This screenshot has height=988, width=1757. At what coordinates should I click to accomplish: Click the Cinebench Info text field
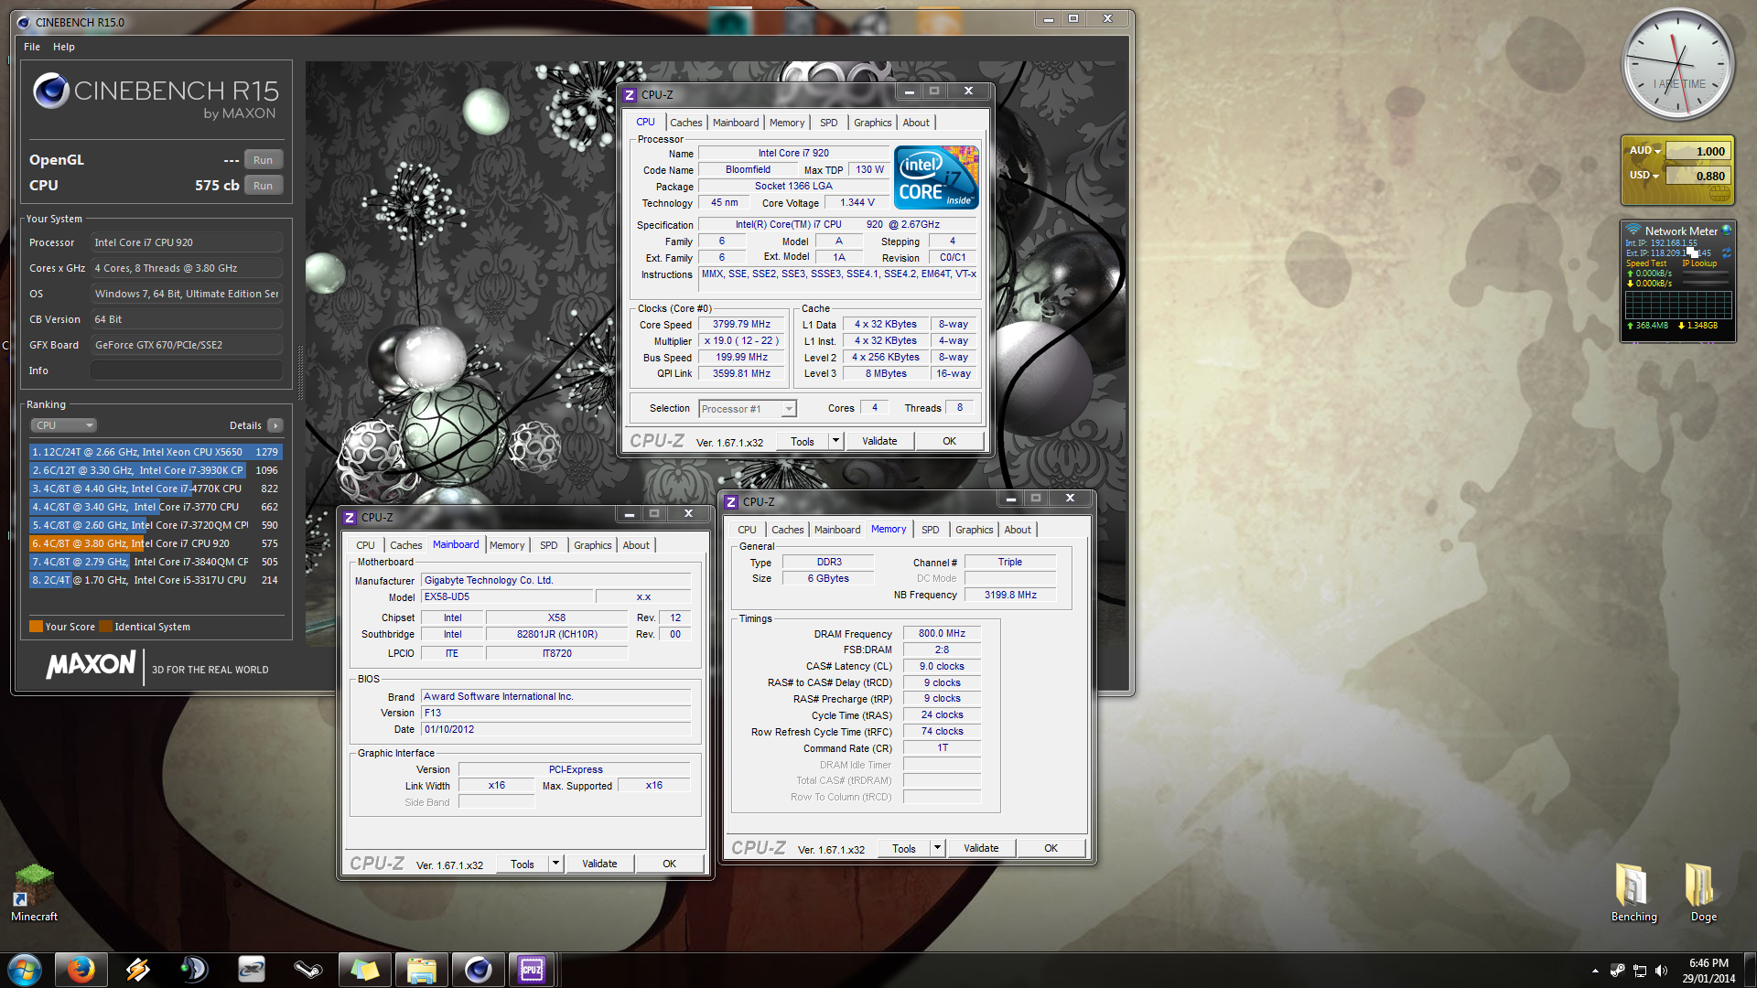pyautogui.click(x=187, y=370)
